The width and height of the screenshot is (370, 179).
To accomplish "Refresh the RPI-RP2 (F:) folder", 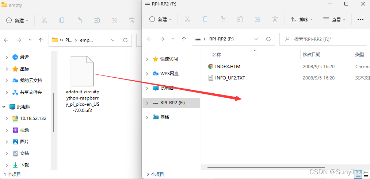I will [x=268, y=39].
